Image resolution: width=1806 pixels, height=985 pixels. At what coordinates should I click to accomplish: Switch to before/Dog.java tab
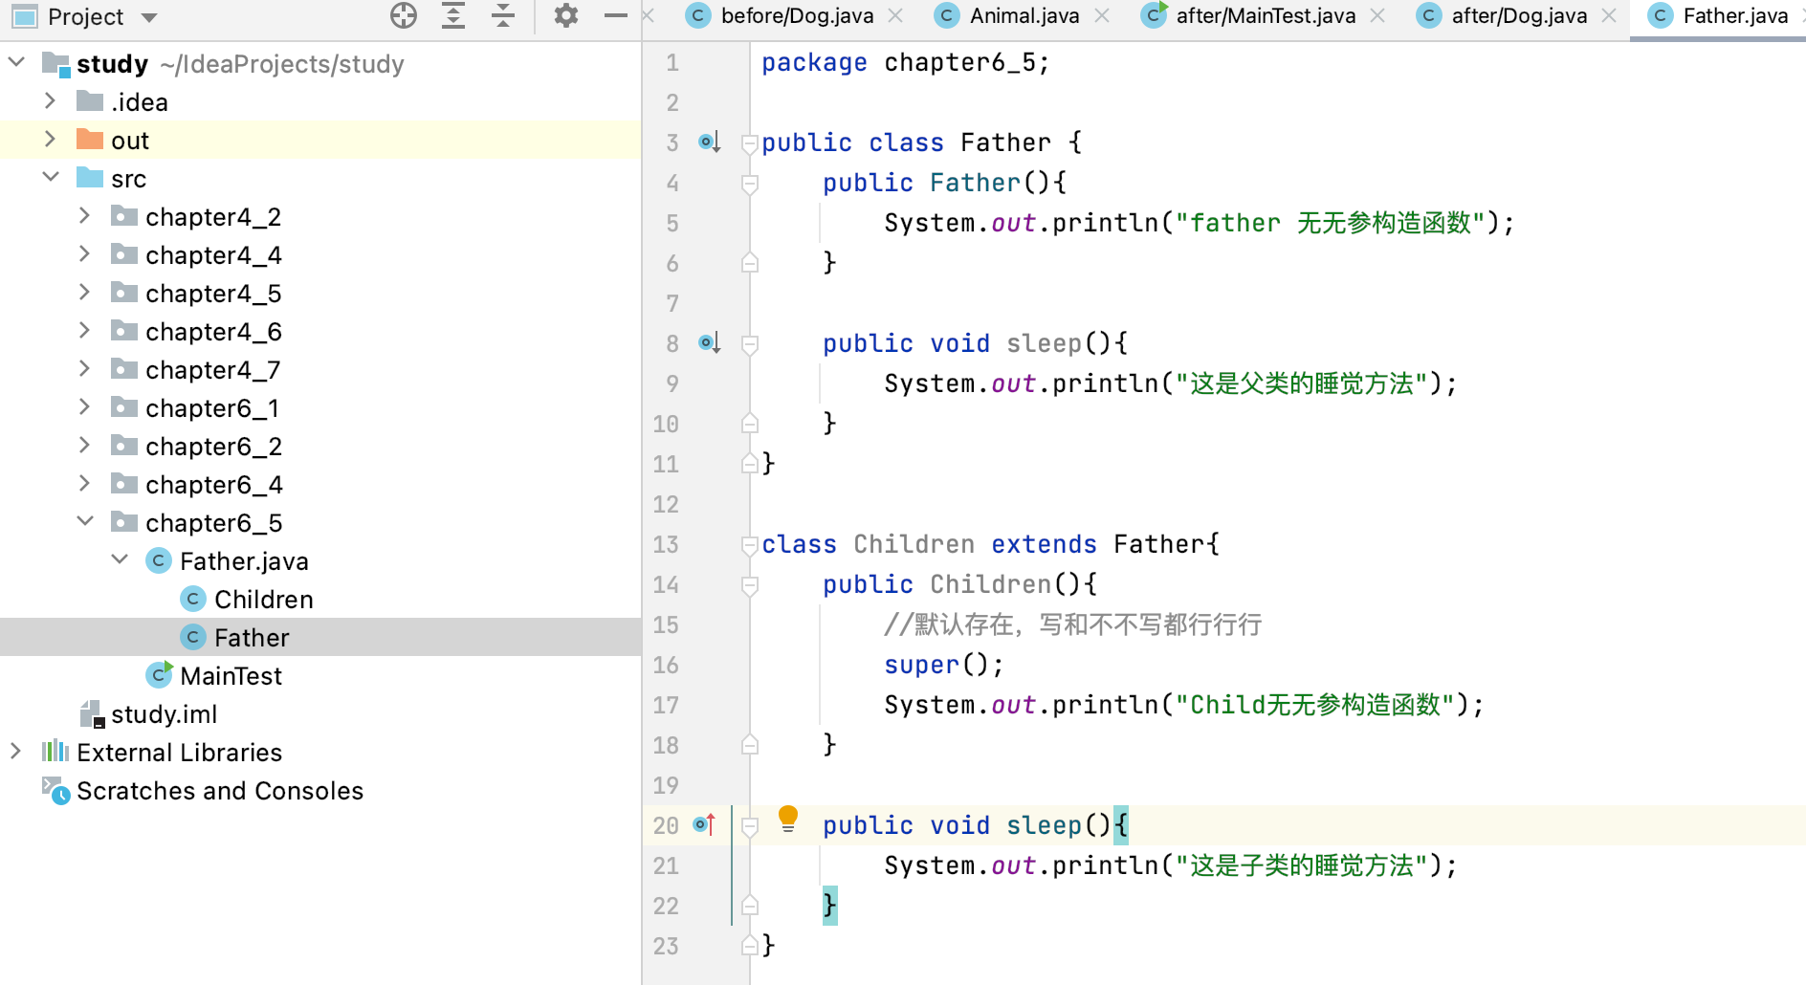[x=797, y=16]
